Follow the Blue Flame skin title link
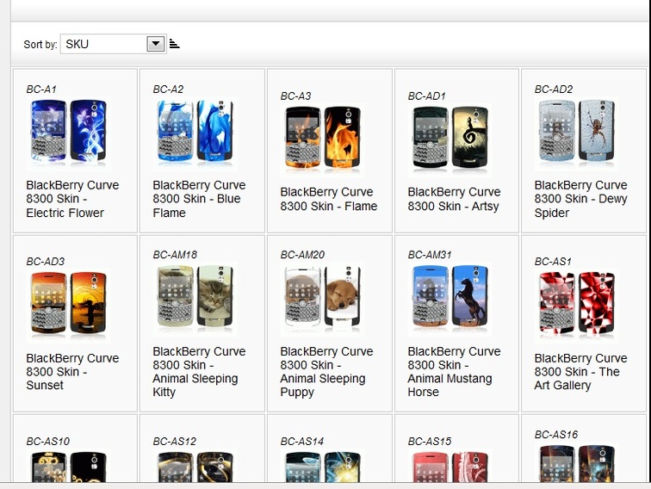The width and height of the screenshot is (651, 489). 199,199
